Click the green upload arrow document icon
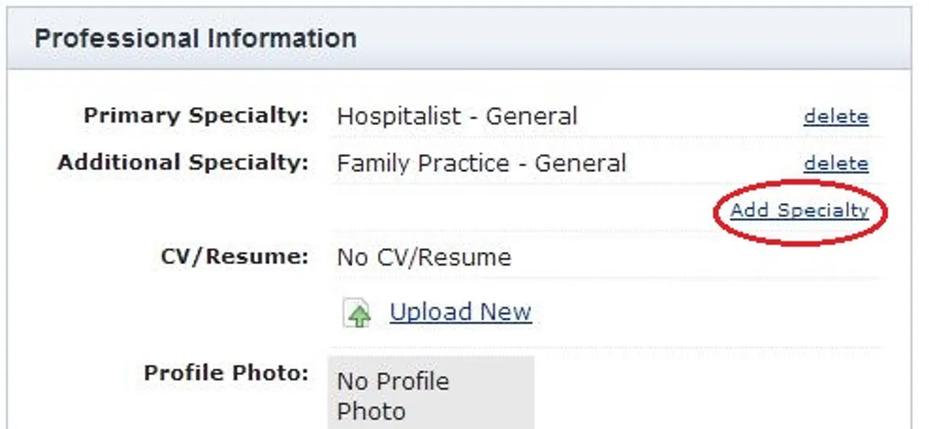Screen dimensions: 929x429 [357, 314]
